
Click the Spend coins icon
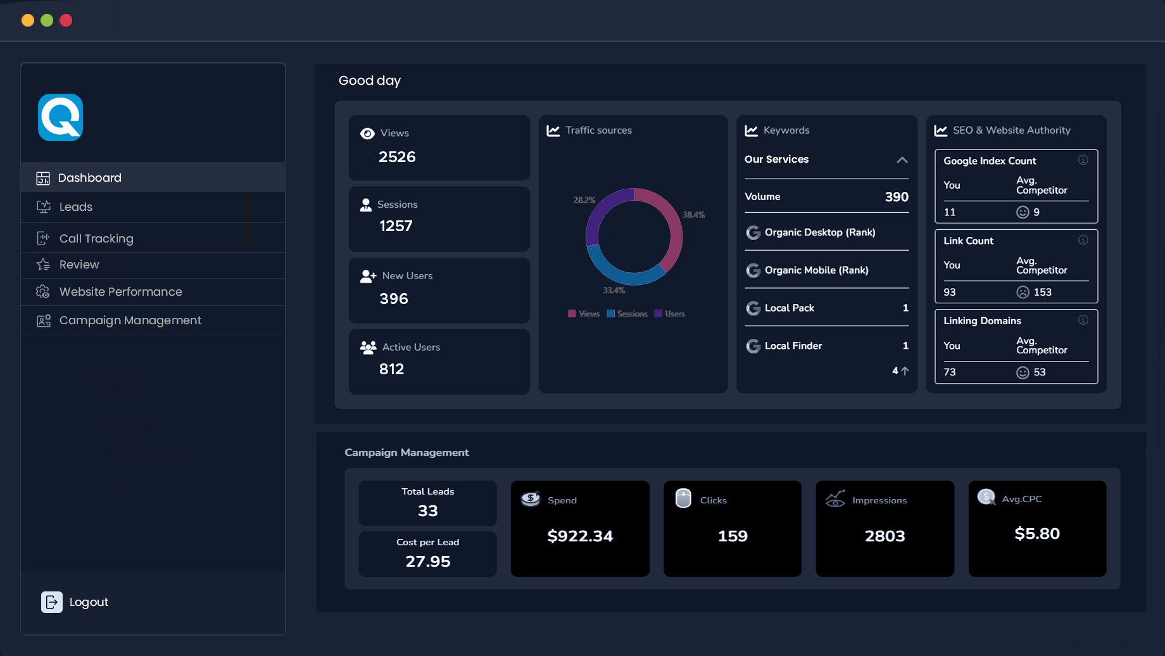tap(531, 499)
